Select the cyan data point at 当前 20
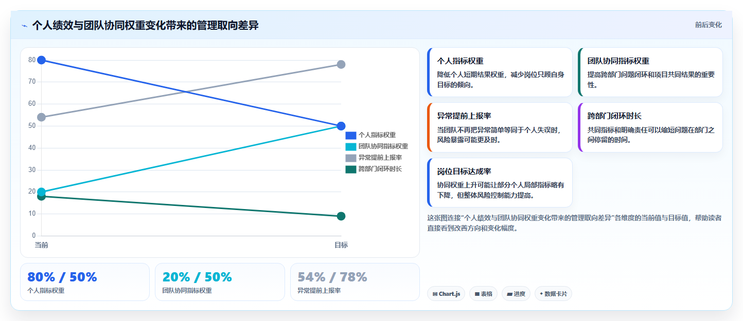The height and width of the screenshot is (321, 743). pos(42,192)
